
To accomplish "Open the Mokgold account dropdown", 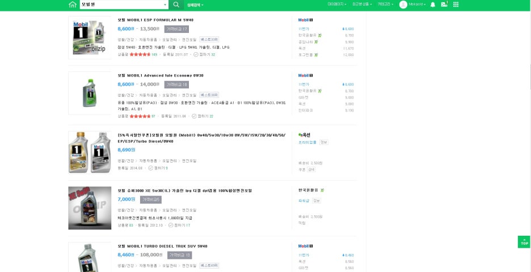I will pyautogui.click(x=417, y=5).
